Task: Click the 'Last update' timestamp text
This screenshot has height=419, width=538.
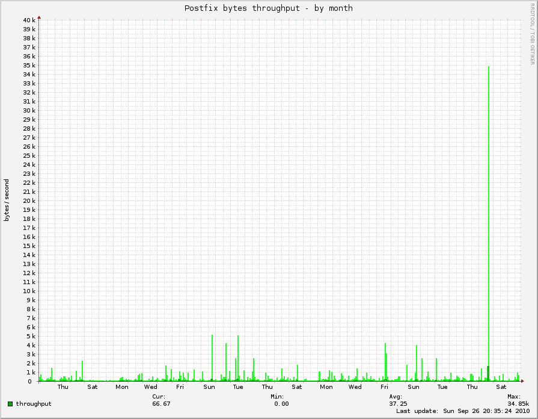Action: [462, 411]
